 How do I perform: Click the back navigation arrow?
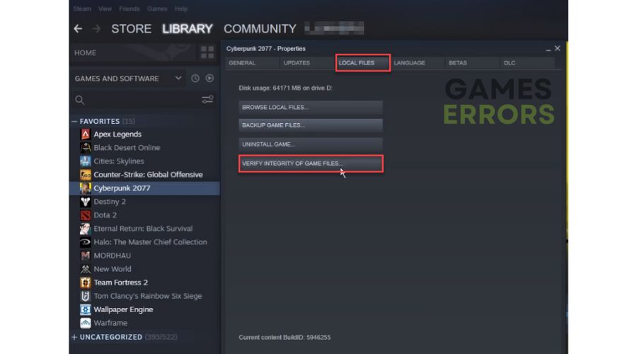coord(78,28)
